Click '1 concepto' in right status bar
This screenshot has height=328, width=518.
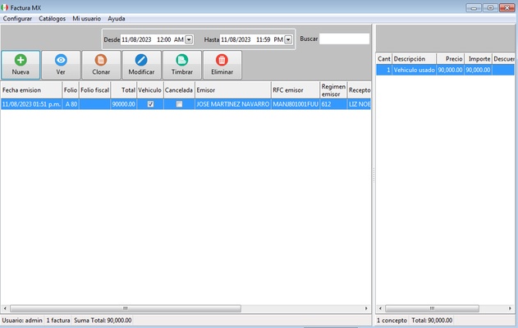(392, 321)
